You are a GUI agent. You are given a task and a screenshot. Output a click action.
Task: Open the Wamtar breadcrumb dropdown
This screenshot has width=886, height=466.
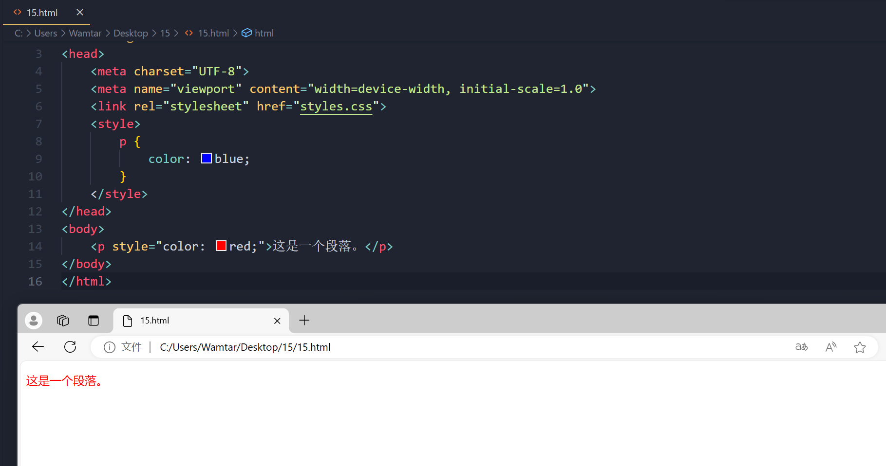(85, 33)
